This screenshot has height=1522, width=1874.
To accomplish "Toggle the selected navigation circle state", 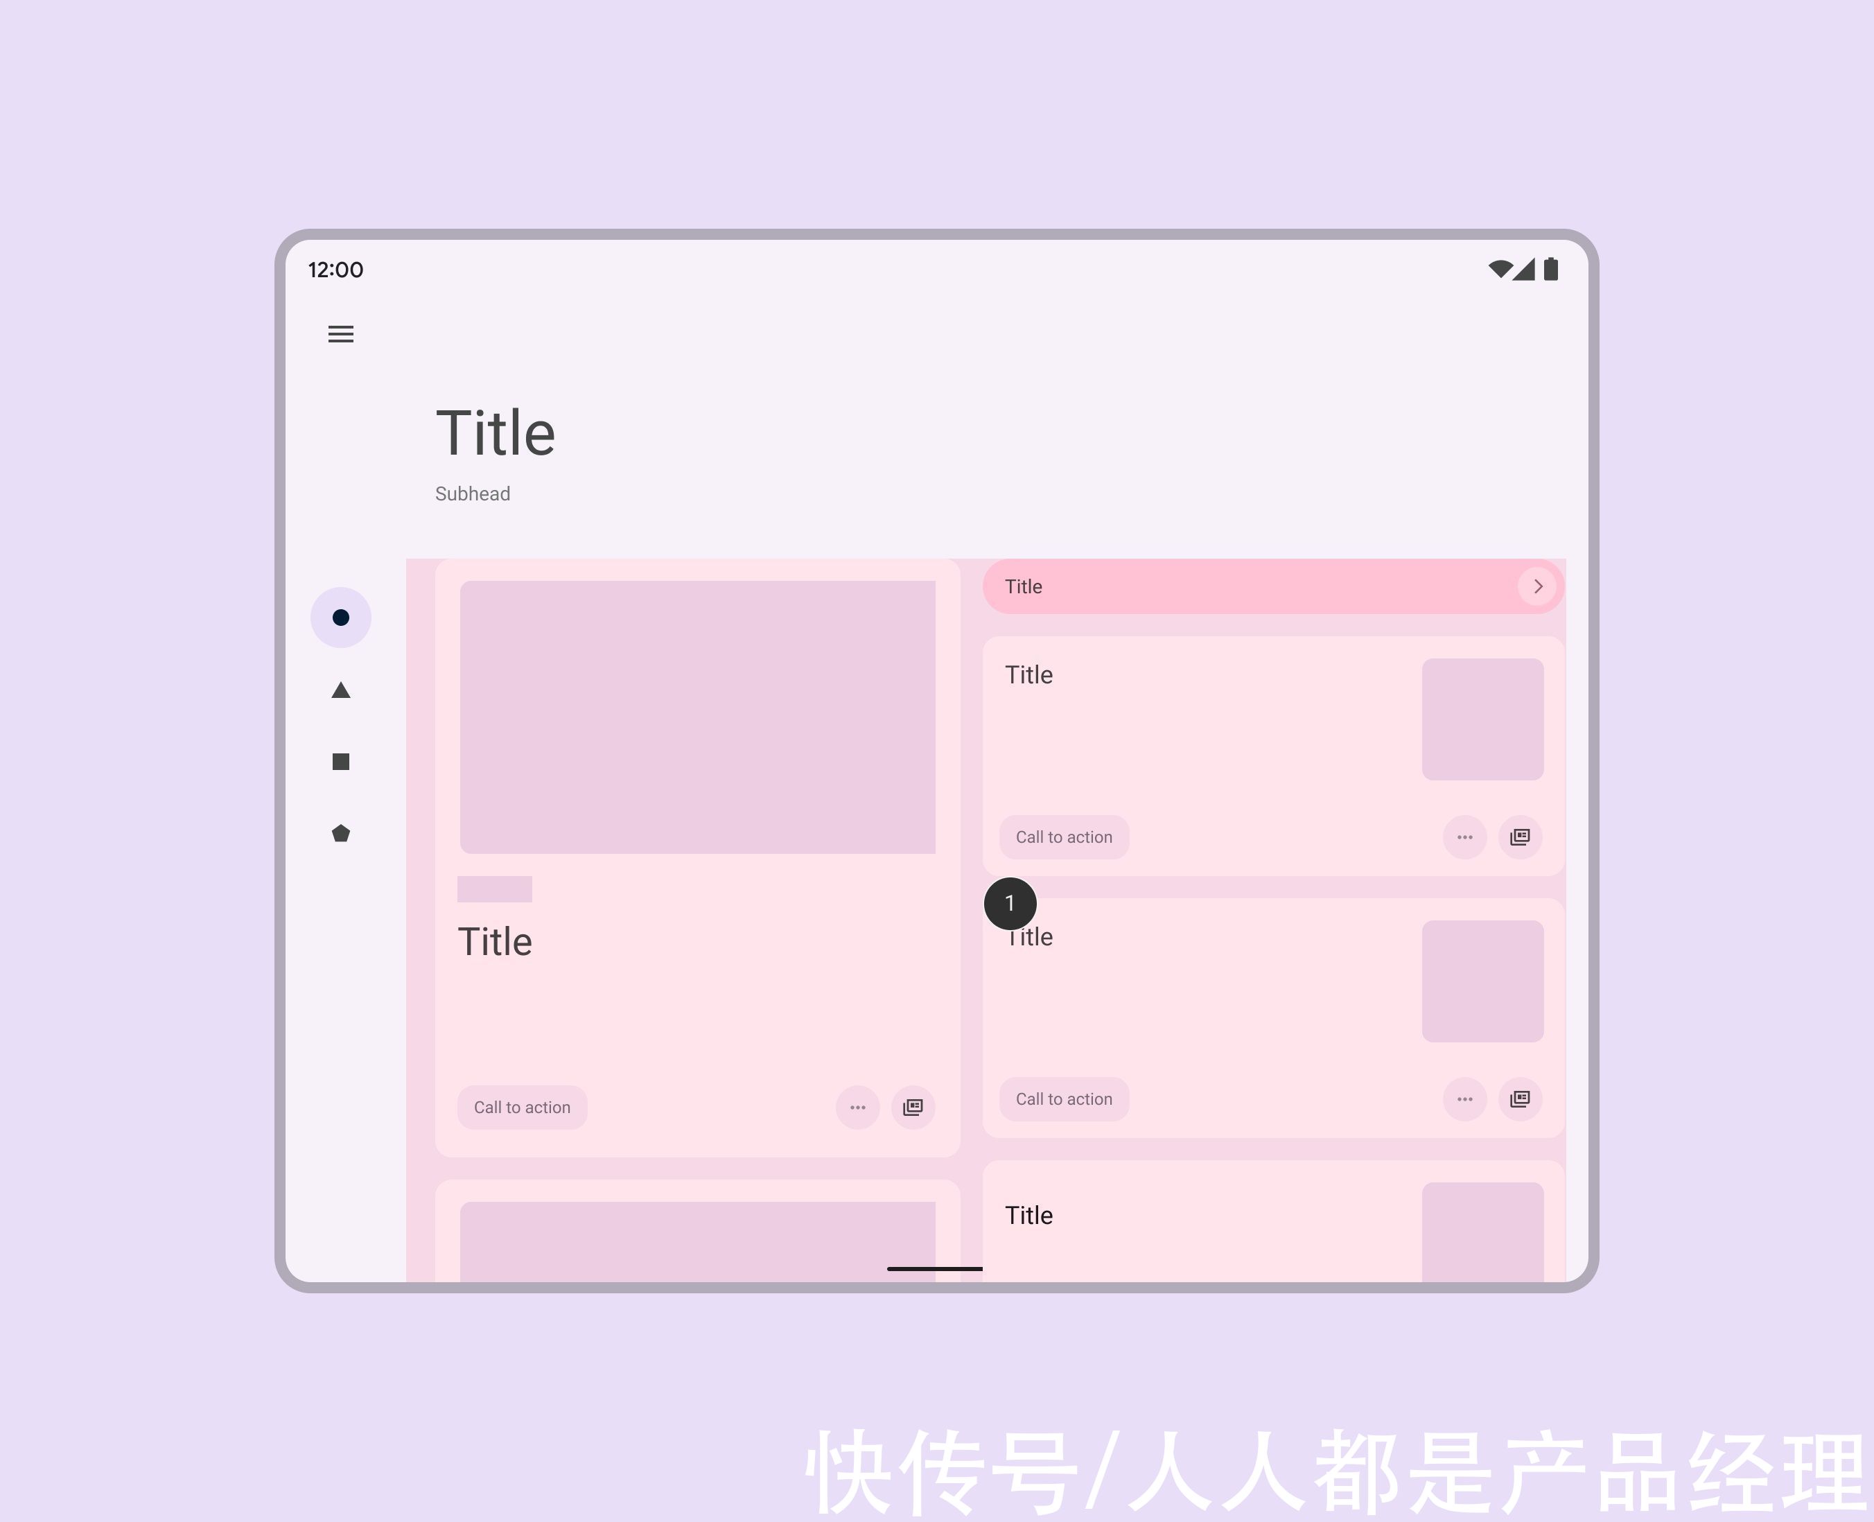I will click(340, 617).
